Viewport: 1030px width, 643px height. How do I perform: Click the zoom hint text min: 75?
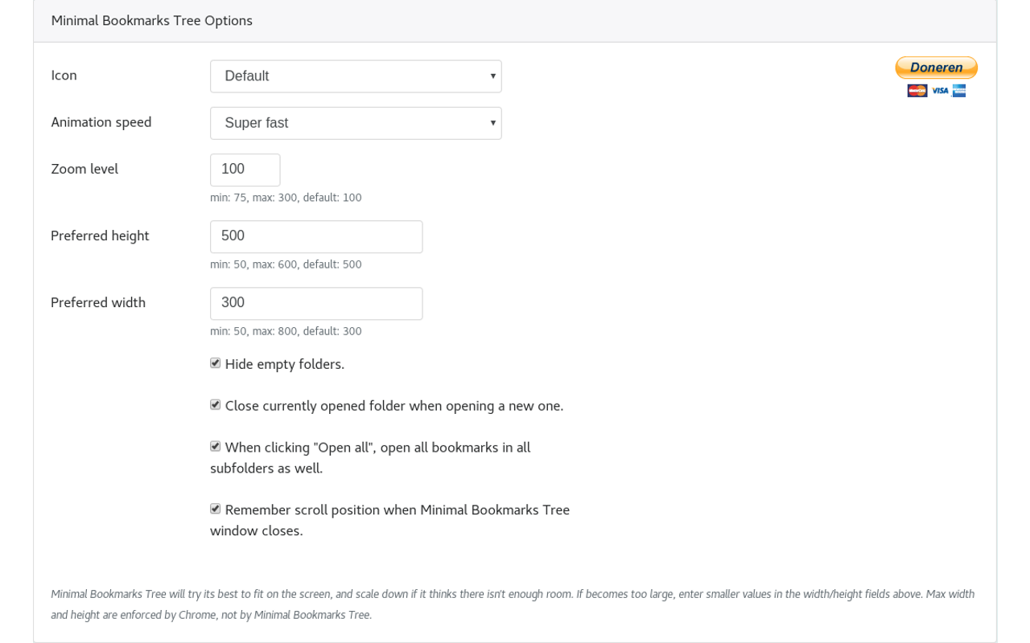[x=286, y=198]
